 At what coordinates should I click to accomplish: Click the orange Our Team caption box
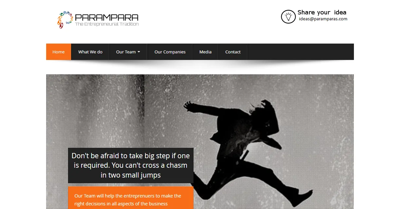pyautogui.click(x=131, y=198)
